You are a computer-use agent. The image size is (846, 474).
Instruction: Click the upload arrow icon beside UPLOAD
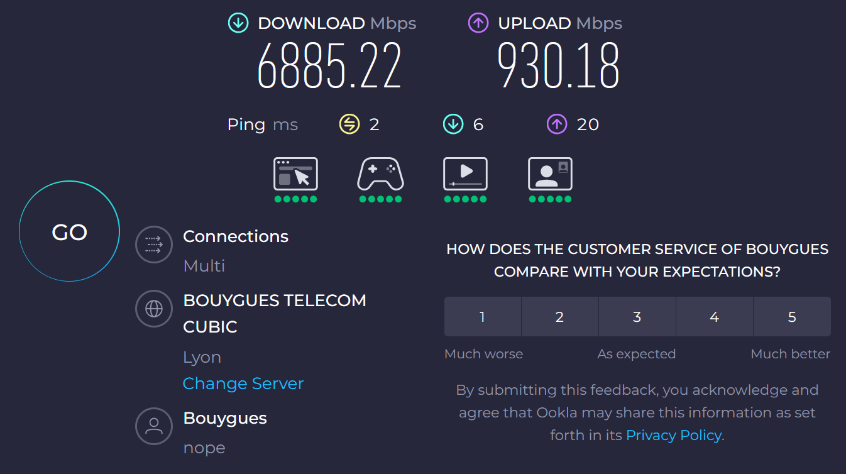tap(478, 23)
